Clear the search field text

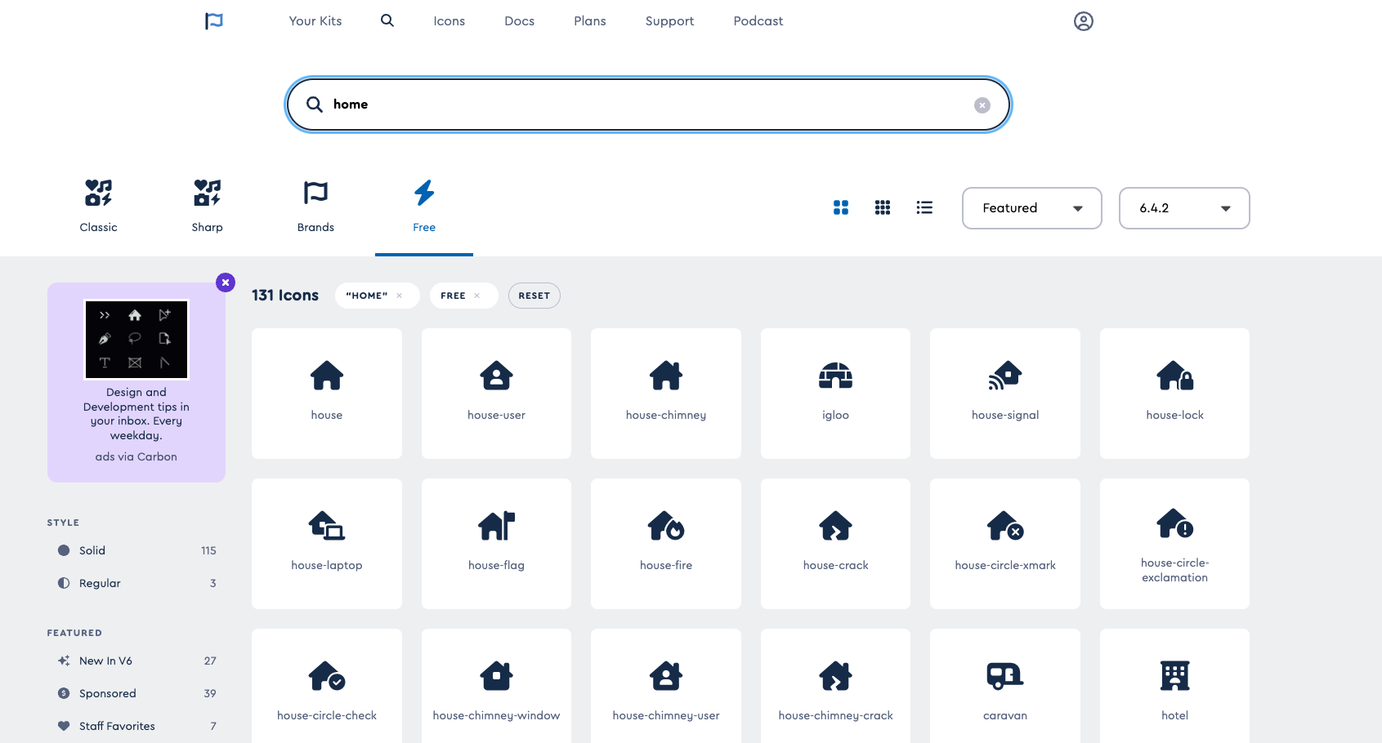[982, 105]
